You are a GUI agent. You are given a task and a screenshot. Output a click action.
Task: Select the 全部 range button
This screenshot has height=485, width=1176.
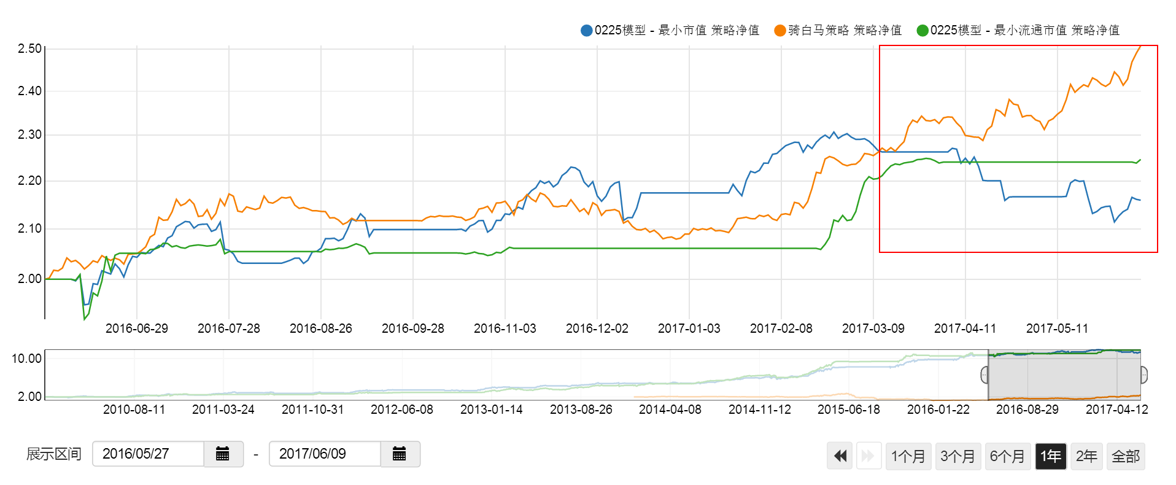(x=1126, y=456)
